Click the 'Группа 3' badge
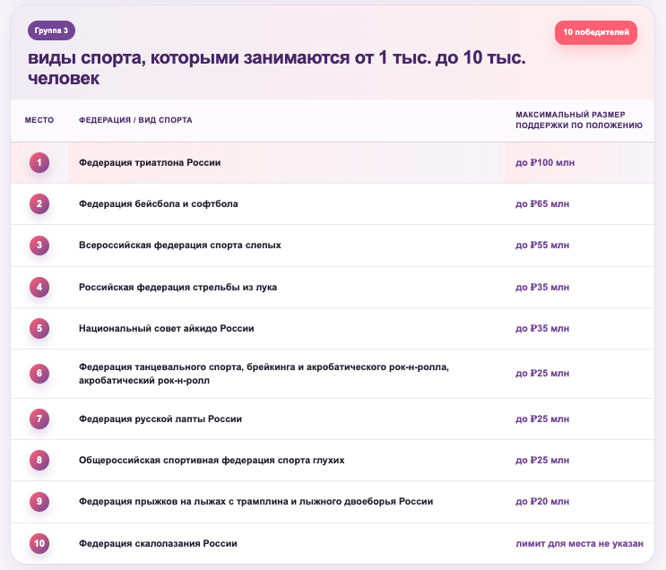666x570 pixels. pos(51,30)
